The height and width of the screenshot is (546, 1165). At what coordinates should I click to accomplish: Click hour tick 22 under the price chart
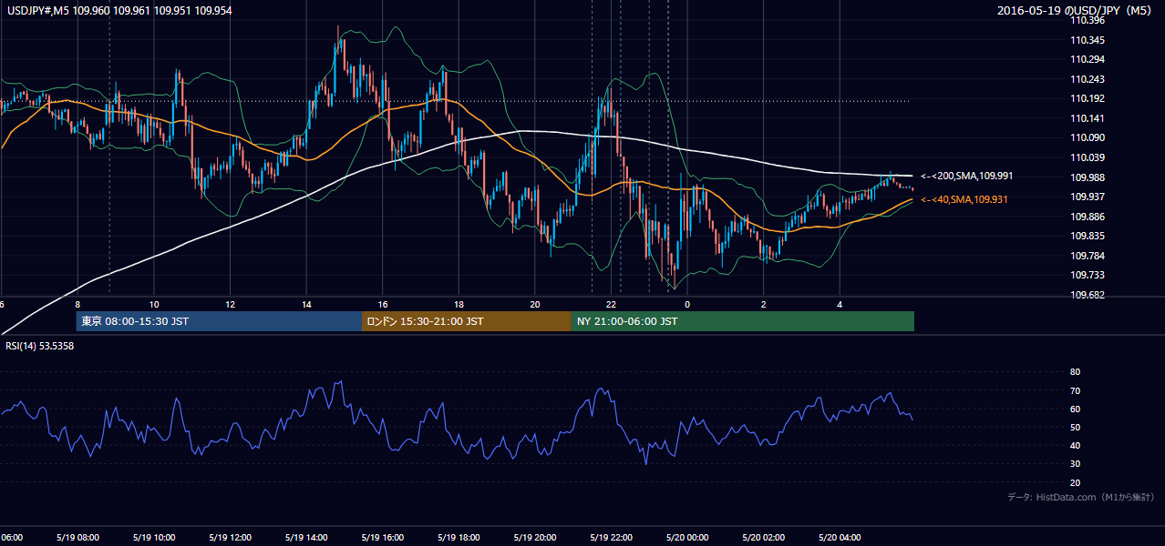point(612,305)
